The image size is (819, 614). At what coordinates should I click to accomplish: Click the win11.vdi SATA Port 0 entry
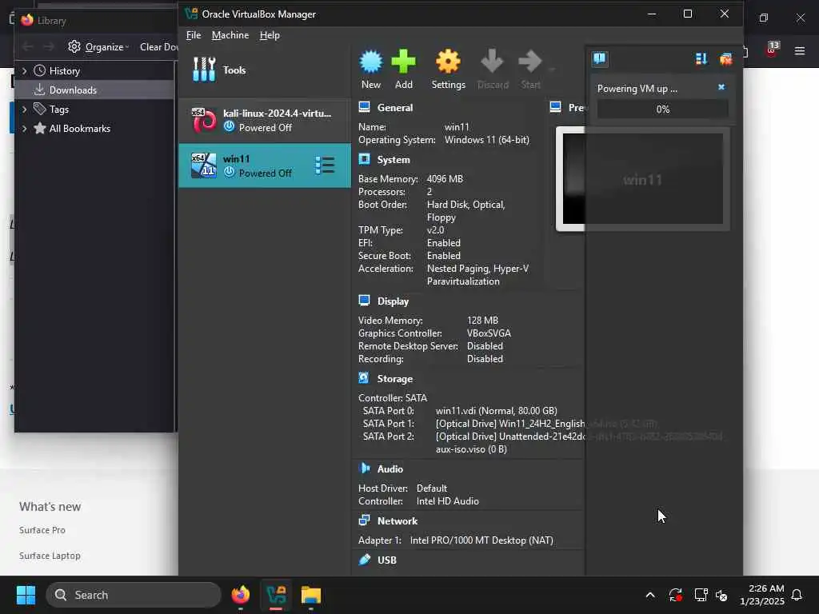point(496,410)
